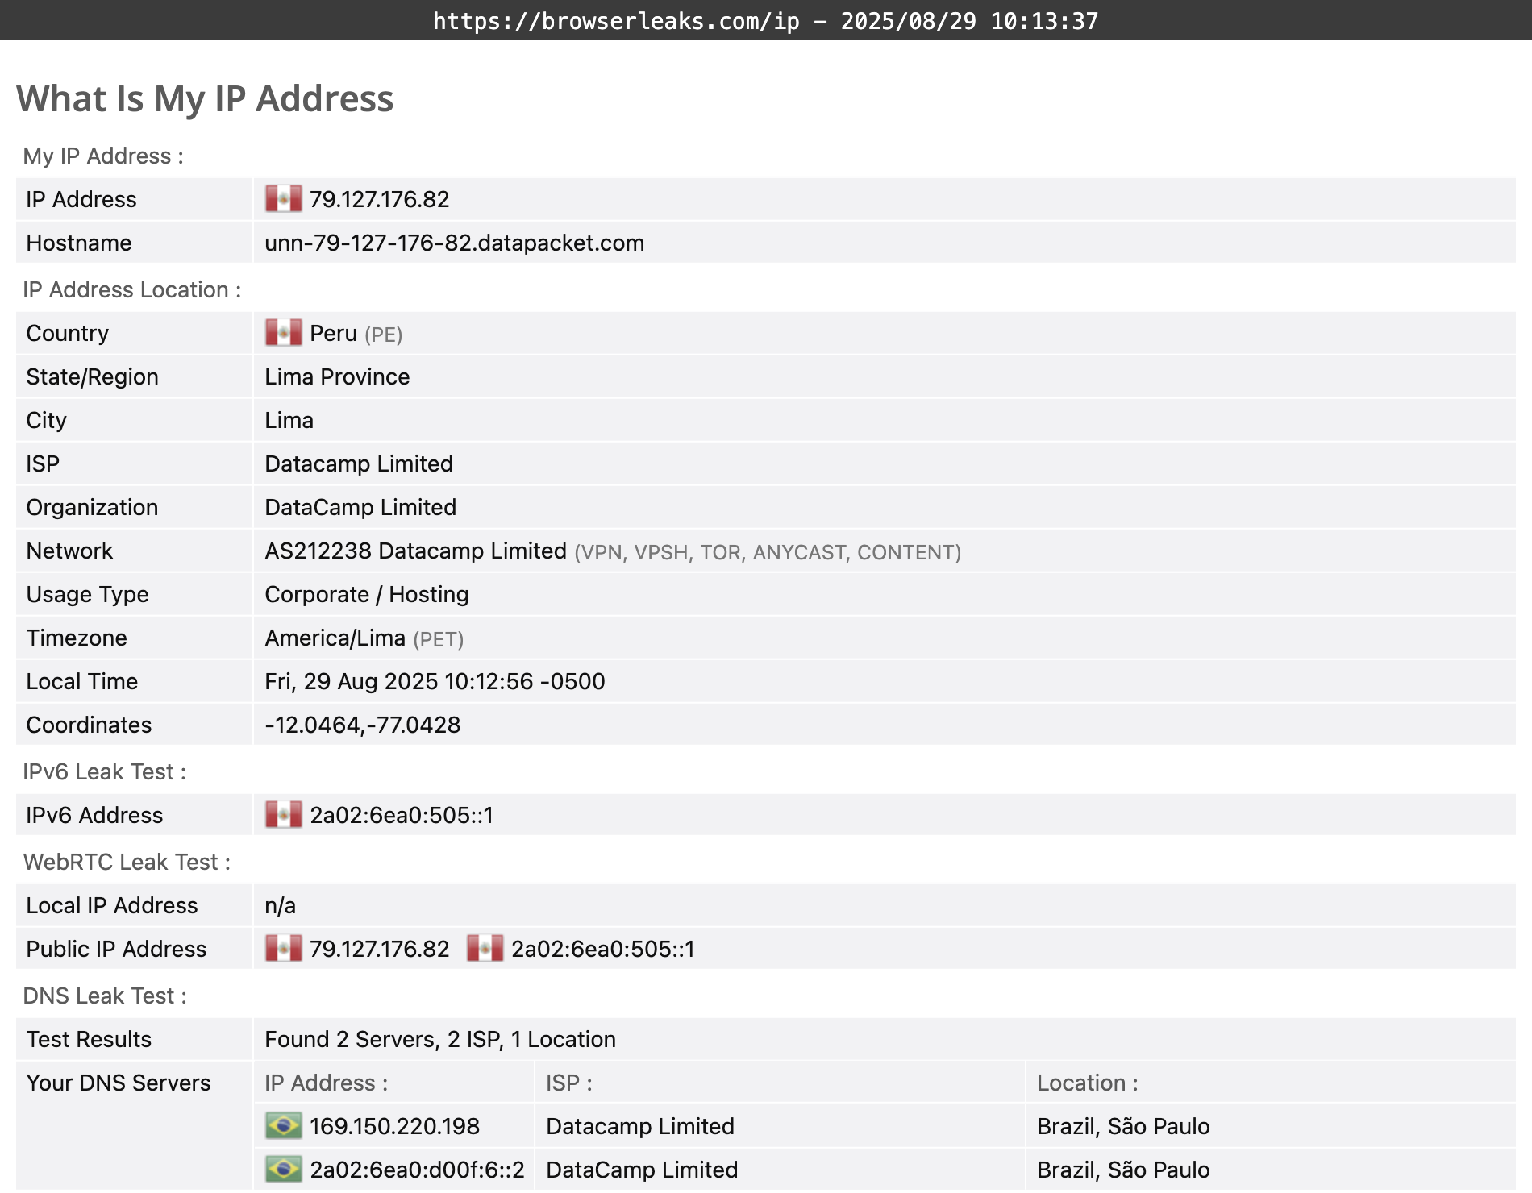
Task: Click the (PE) country code
Action: (x=384, y=335)
